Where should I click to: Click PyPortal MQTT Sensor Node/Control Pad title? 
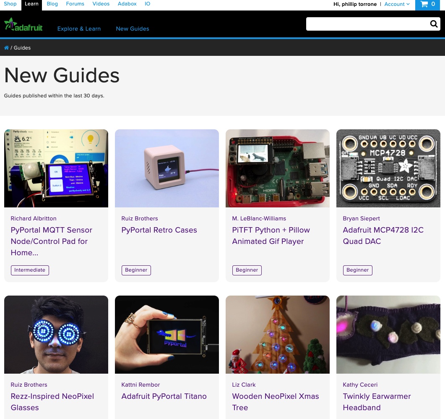[52, 241]
